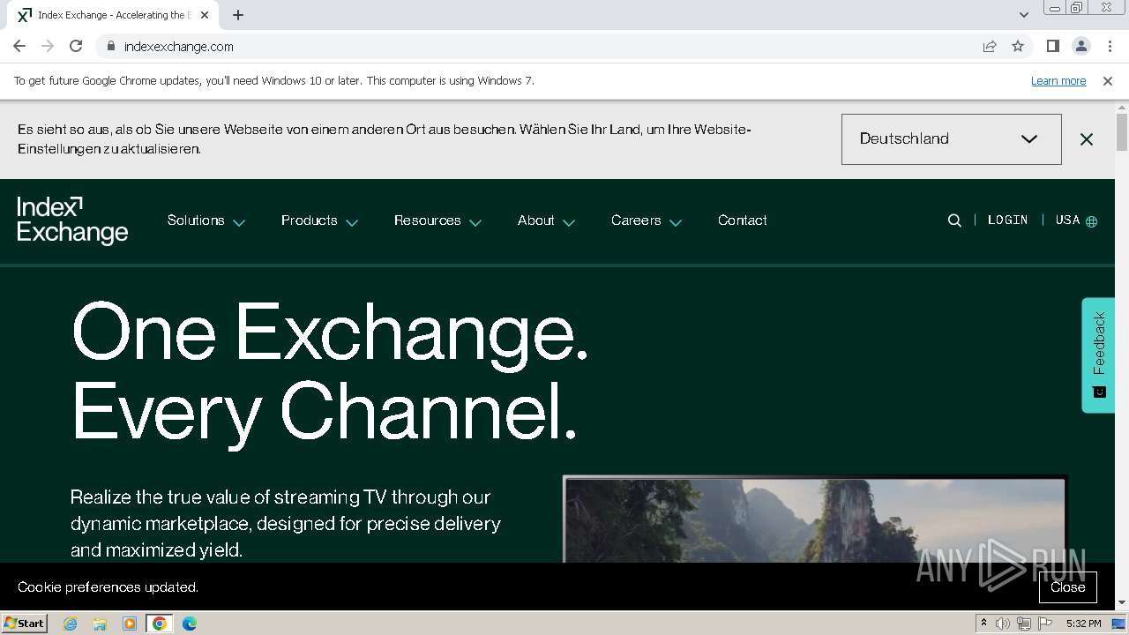Open Chrome side panel
This screenshot has height=635, width=1129.
(1052, 46)
